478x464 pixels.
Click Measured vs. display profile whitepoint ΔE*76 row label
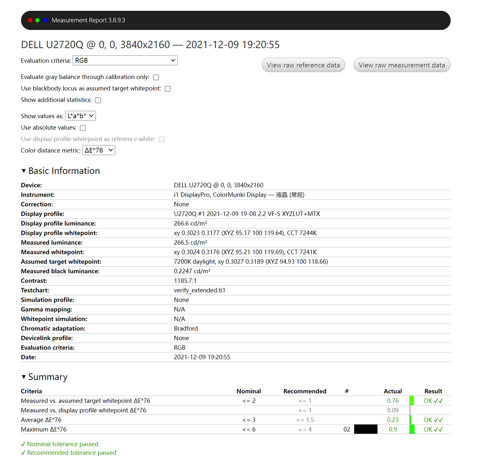[x=84, y=410]
